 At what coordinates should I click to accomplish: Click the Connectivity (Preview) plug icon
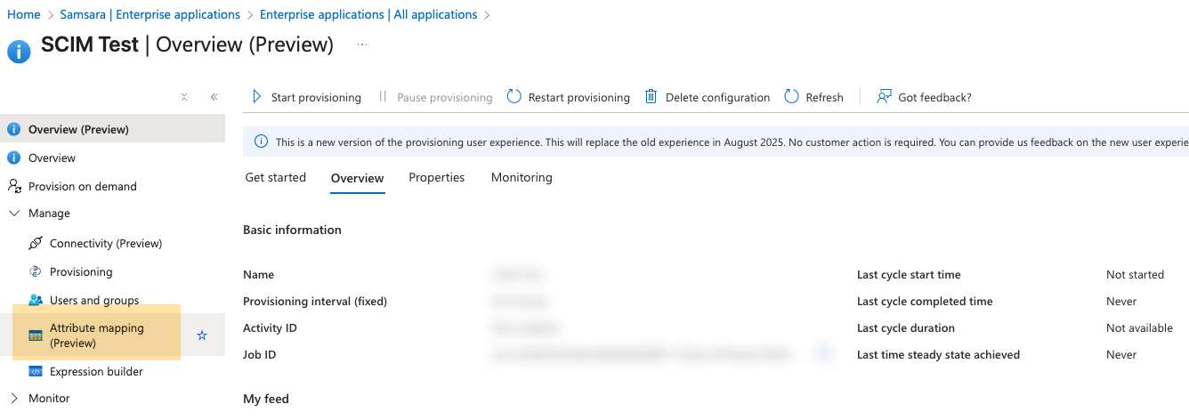click(36, 243)
